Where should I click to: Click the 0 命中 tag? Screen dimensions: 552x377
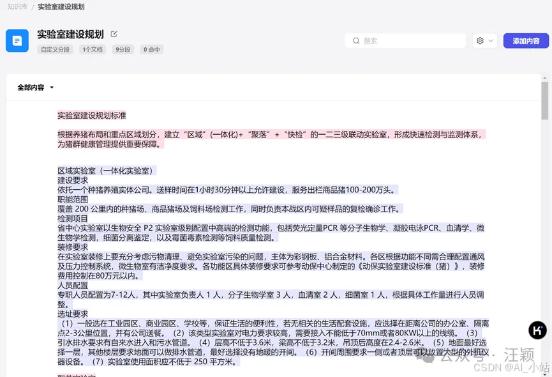[151, 49]
